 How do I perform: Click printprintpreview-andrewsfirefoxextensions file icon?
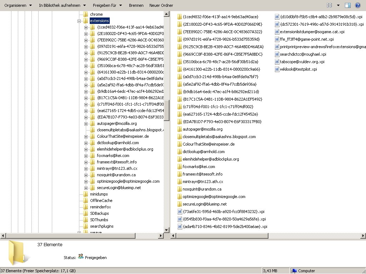click(277, 47)
